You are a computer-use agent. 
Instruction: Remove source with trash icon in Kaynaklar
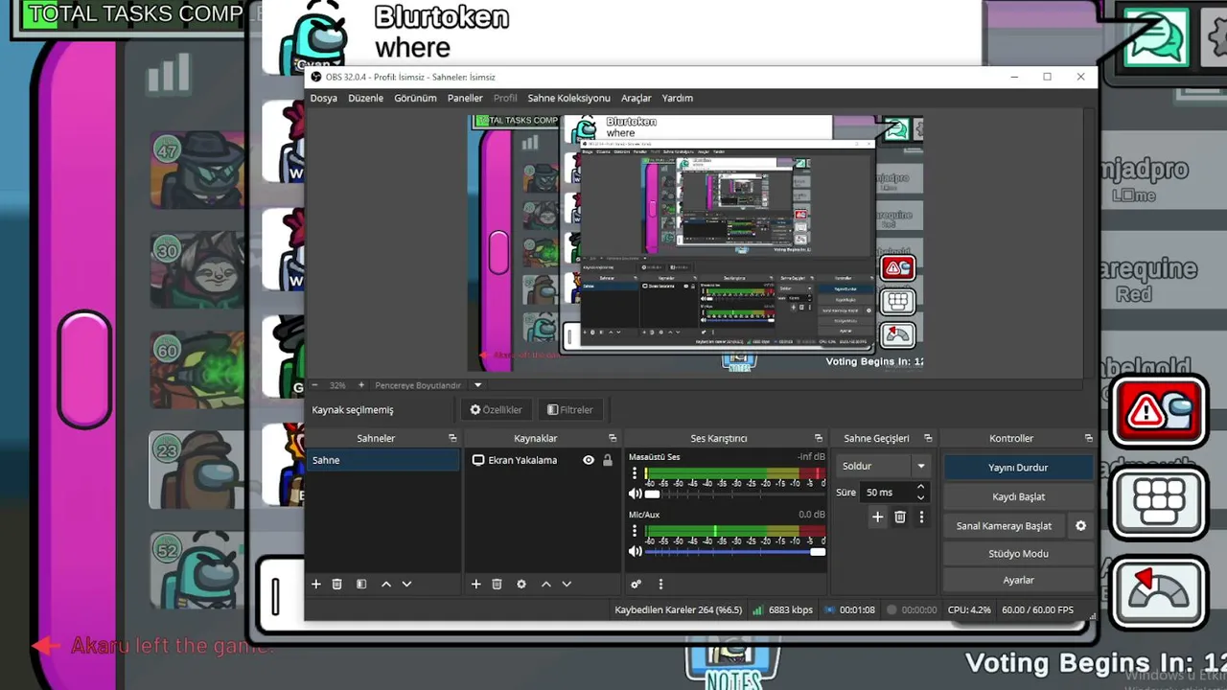coord(497,584)
